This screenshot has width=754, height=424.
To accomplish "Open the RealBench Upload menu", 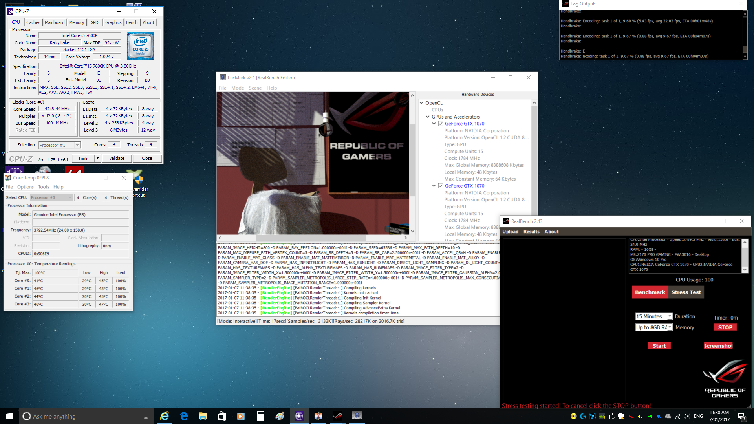I will tap(511, 232).
